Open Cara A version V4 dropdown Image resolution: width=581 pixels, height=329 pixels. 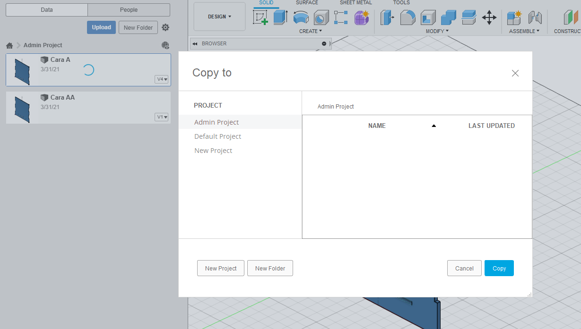(x=162, y=79)
